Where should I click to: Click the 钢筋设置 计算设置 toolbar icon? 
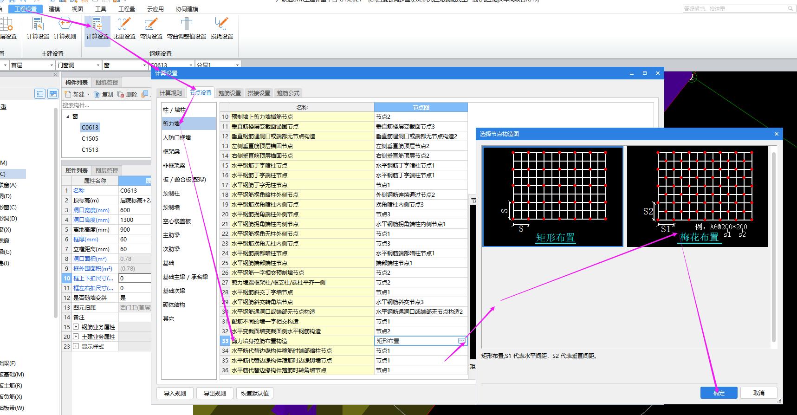[97, 29]
